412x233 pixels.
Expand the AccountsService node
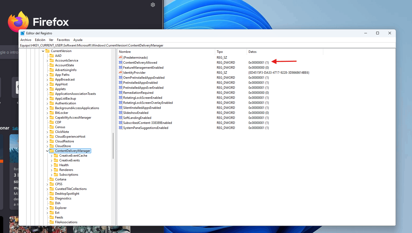pos(47,60)
